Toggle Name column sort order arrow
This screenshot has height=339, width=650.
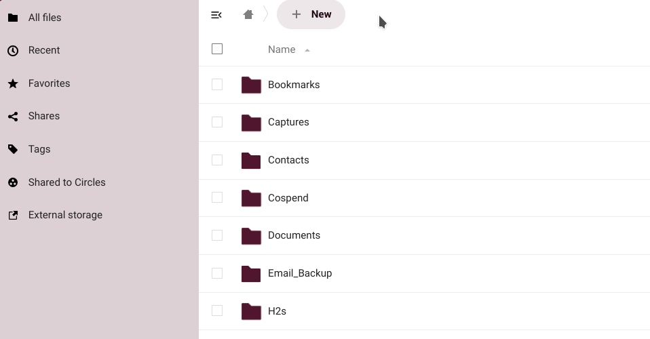pos(307,50)
